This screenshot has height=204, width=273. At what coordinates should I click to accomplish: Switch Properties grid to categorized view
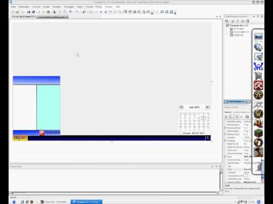pos(226,117)
